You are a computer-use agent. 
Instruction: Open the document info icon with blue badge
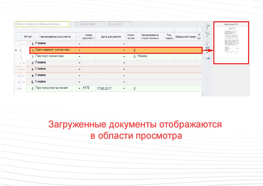208,57
